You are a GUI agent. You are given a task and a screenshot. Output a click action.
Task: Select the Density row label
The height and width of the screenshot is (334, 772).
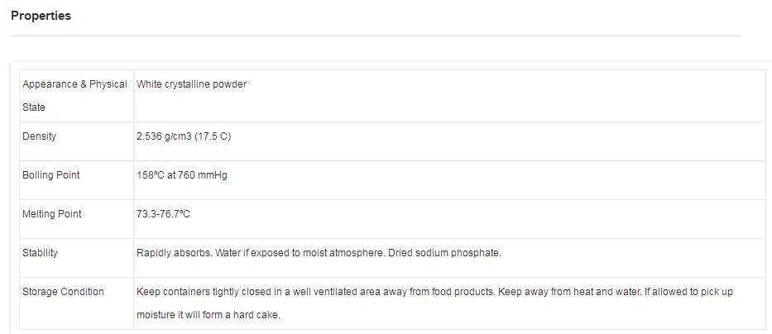coord(39,136)
